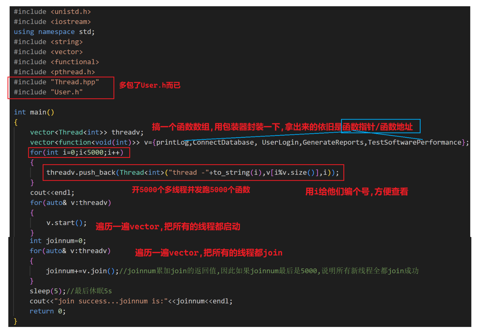
Task: Click the '#include <string>' line
Action: 48,42
